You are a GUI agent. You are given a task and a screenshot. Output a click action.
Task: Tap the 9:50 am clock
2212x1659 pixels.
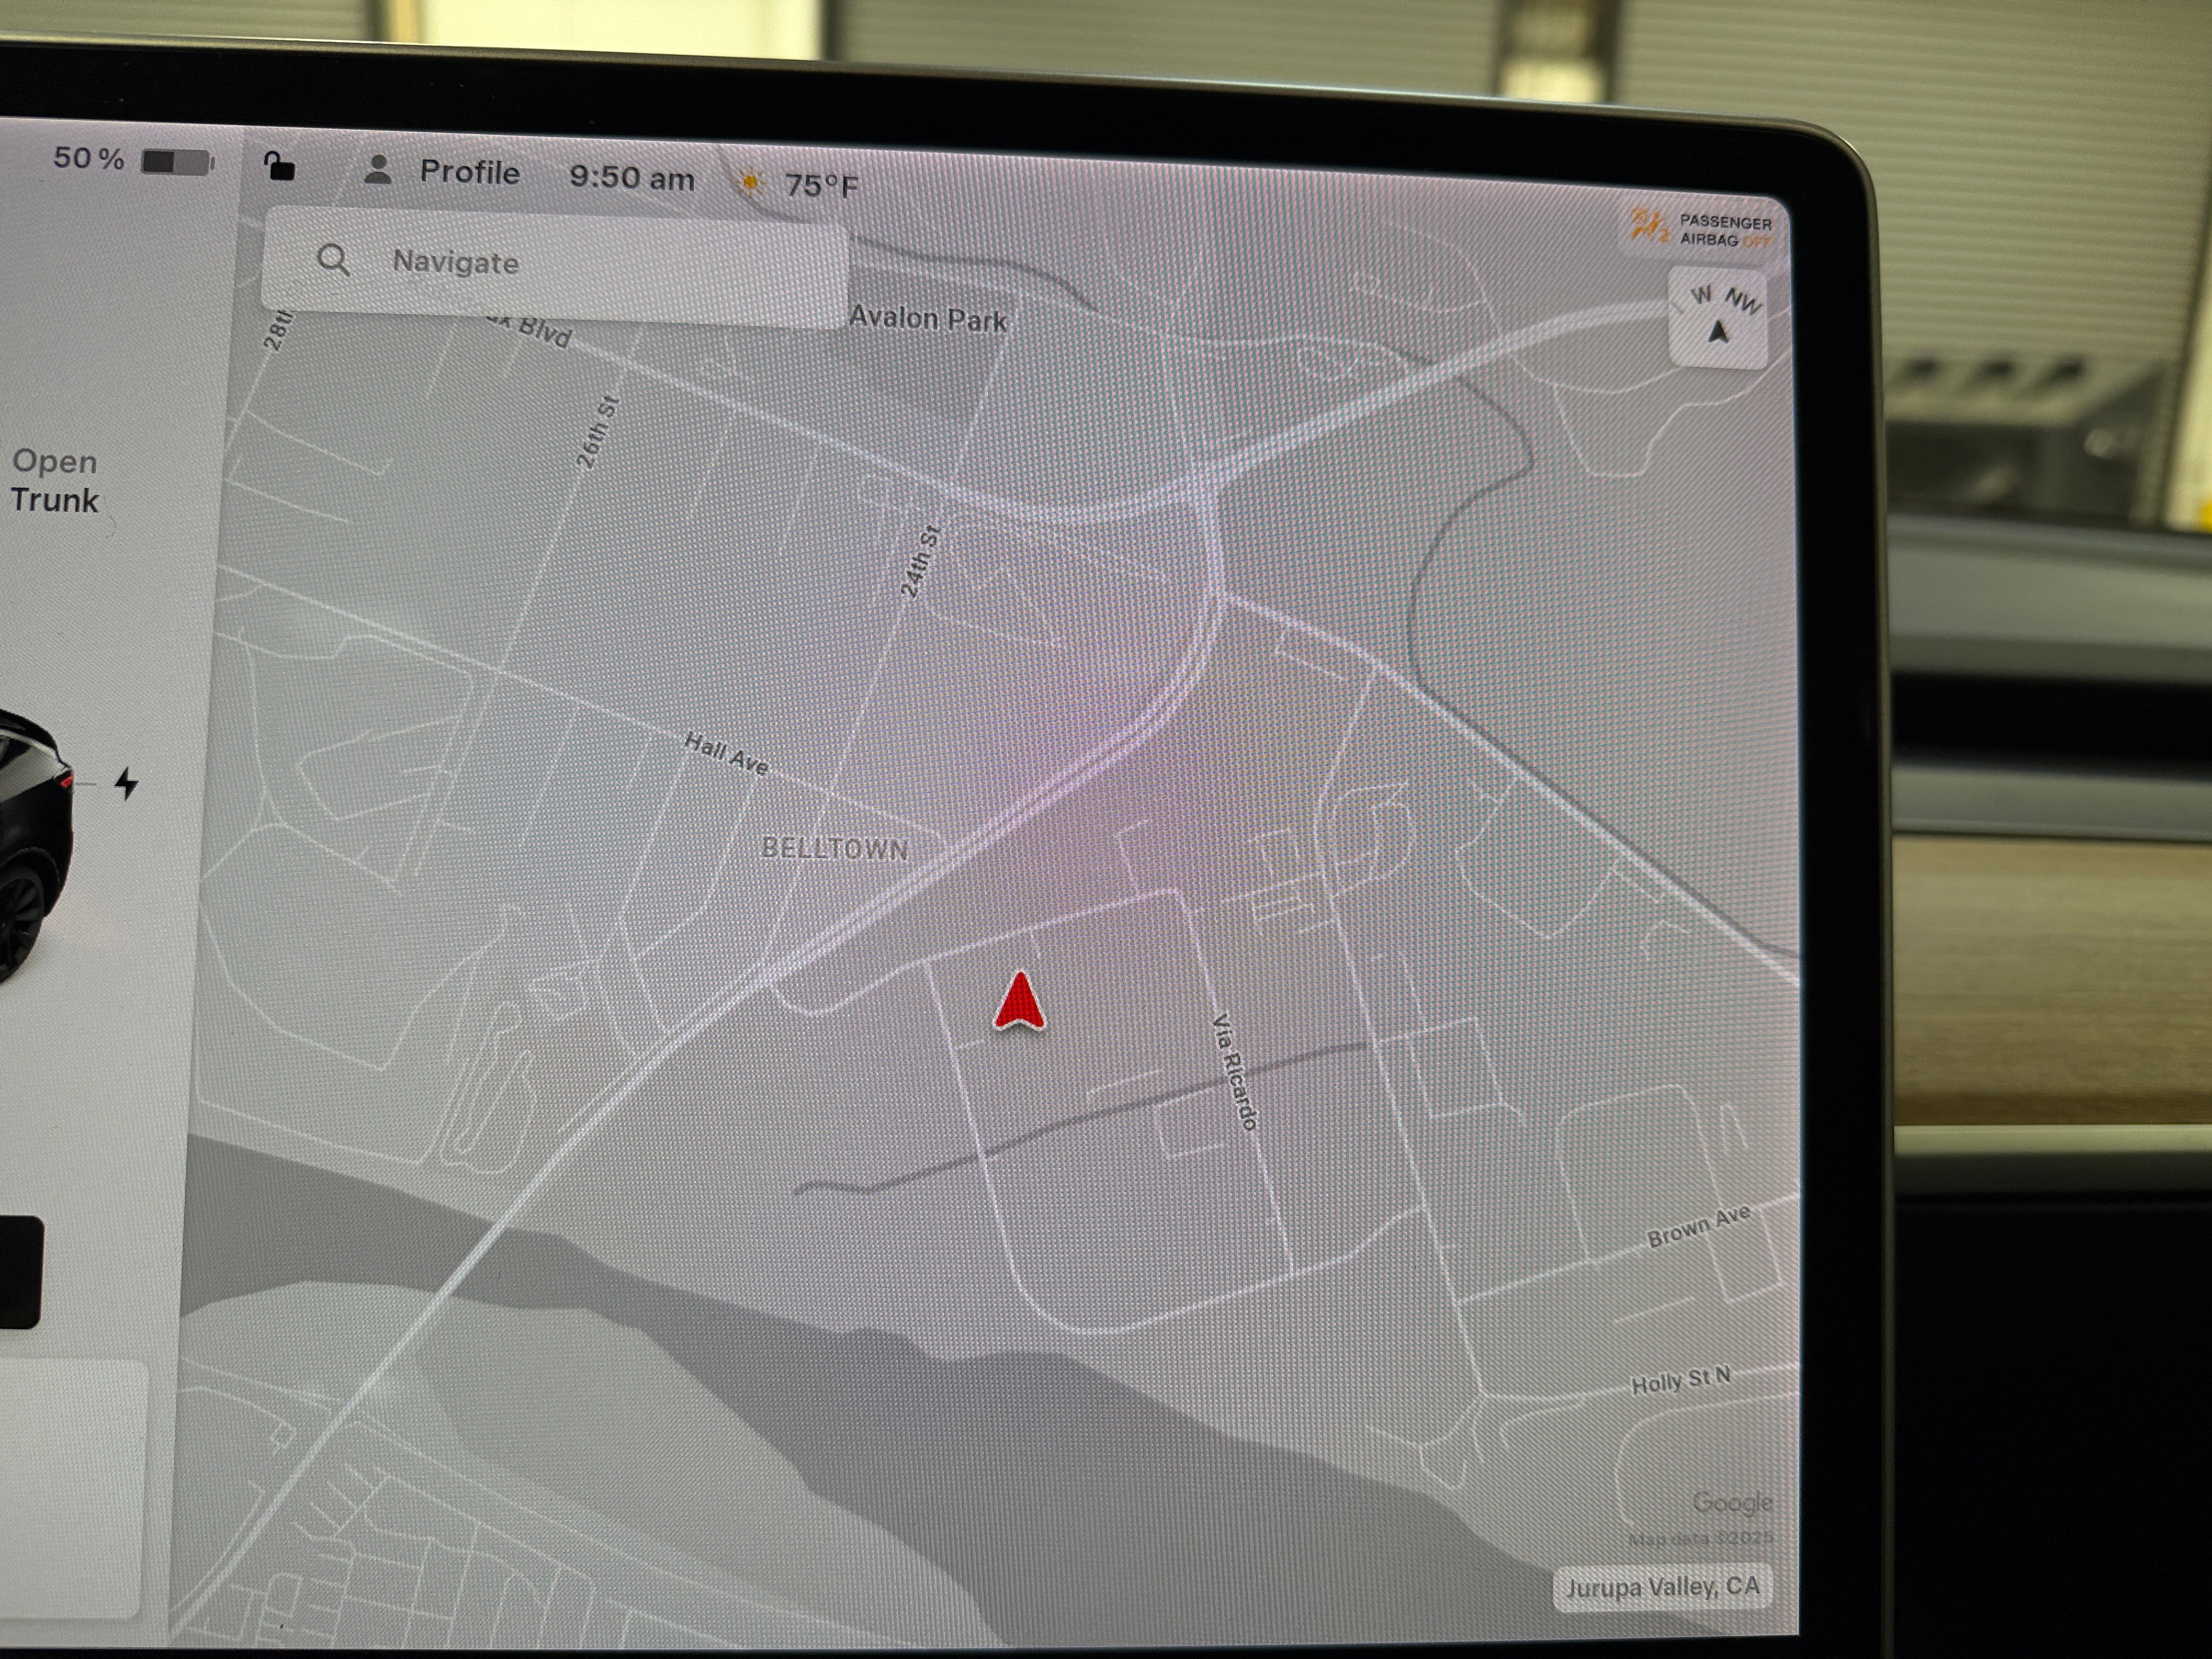pyautogui.click(x=631, y=178)
